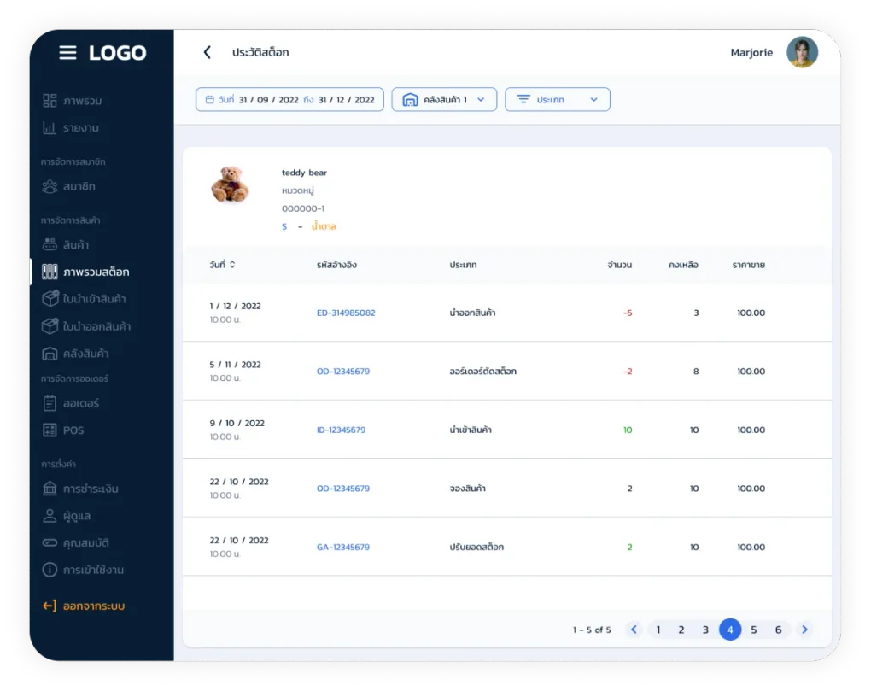
Task: Click the ออกจากระบบ logout icon
Action: [50, 606]
